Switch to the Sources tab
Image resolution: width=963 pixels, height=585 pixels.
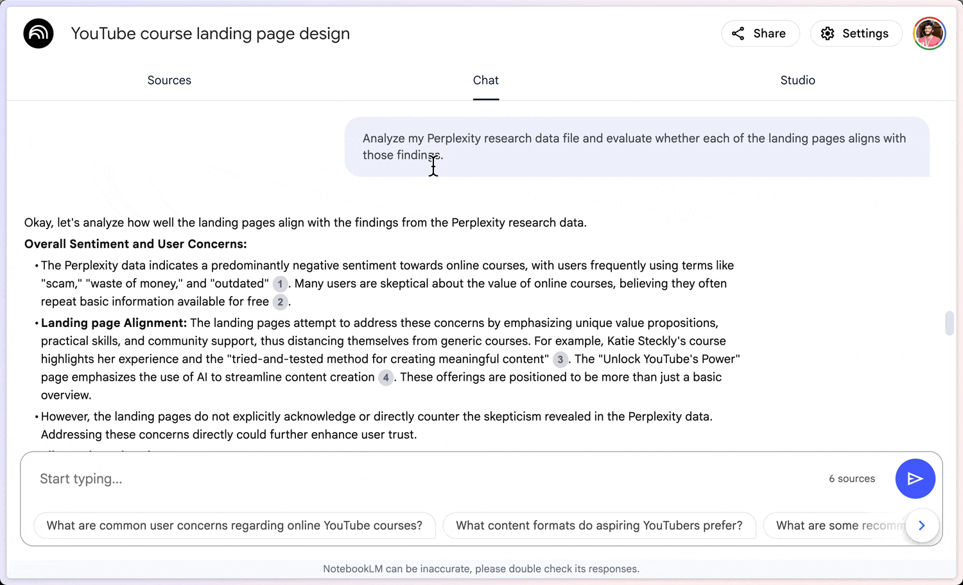pyautogui.click(x=169, y=80)
